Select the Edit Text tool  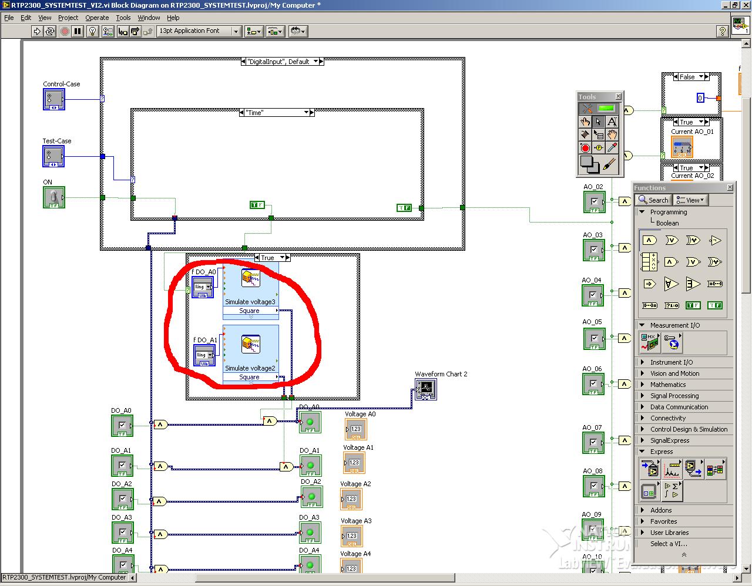[612, 122]
